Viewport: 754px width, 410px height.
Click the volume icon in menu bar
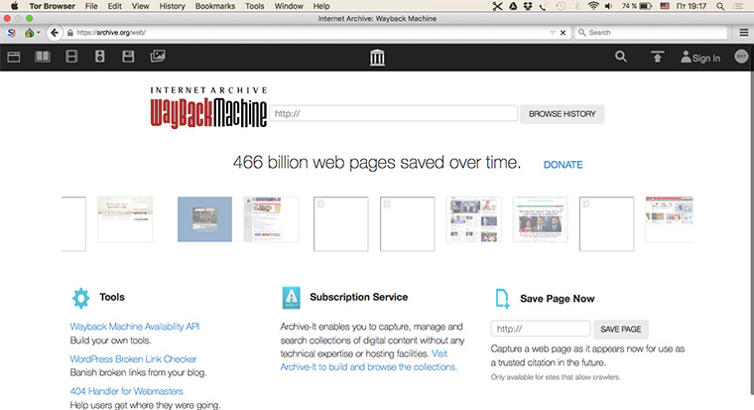608,6
